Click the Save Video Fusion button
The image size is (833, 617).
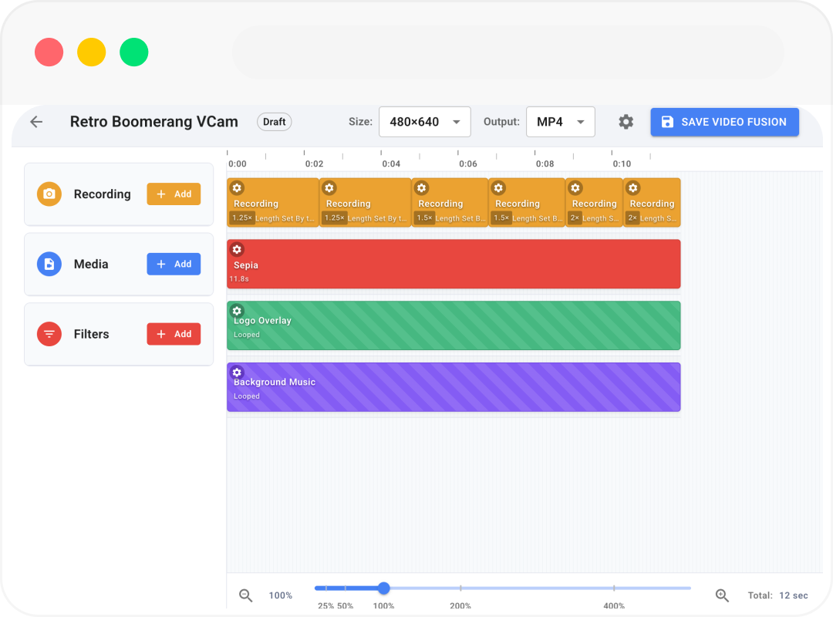click(x=724, y=122)
